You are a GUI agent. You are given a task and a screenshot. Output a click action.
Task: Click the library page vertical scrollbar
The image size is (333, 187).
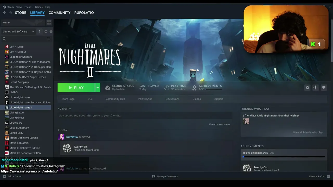pyautogui.click(x=332, y=40)
